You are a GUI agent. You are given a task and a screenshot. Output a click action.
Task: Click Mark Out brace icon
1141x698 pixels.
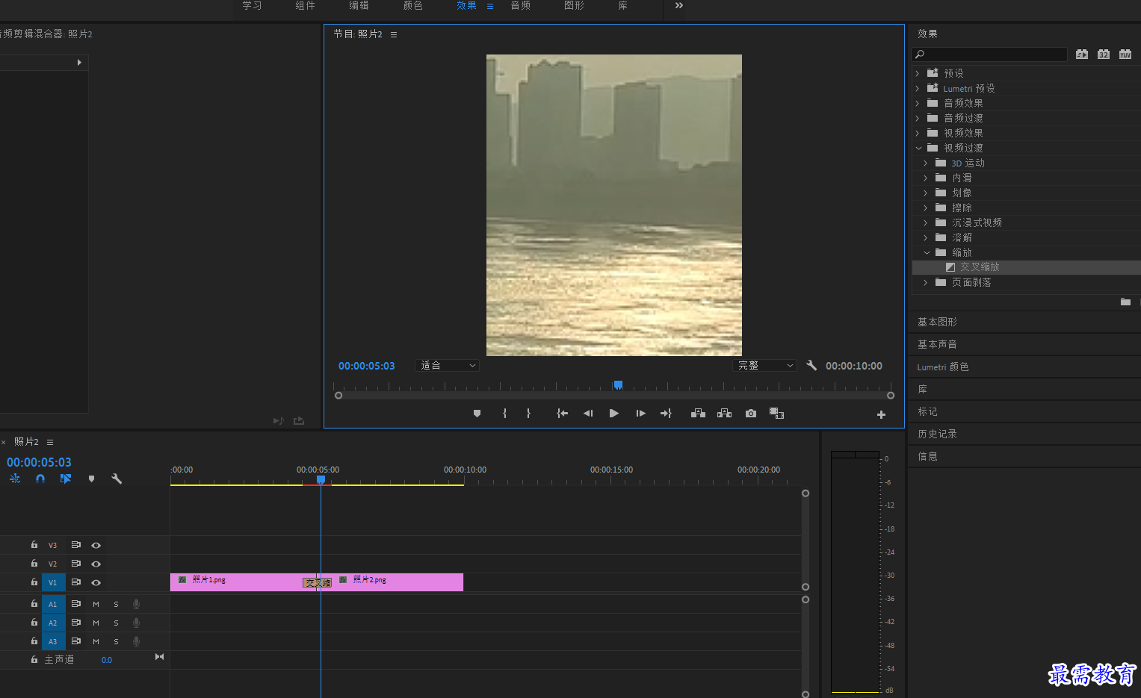coord(528,413)
